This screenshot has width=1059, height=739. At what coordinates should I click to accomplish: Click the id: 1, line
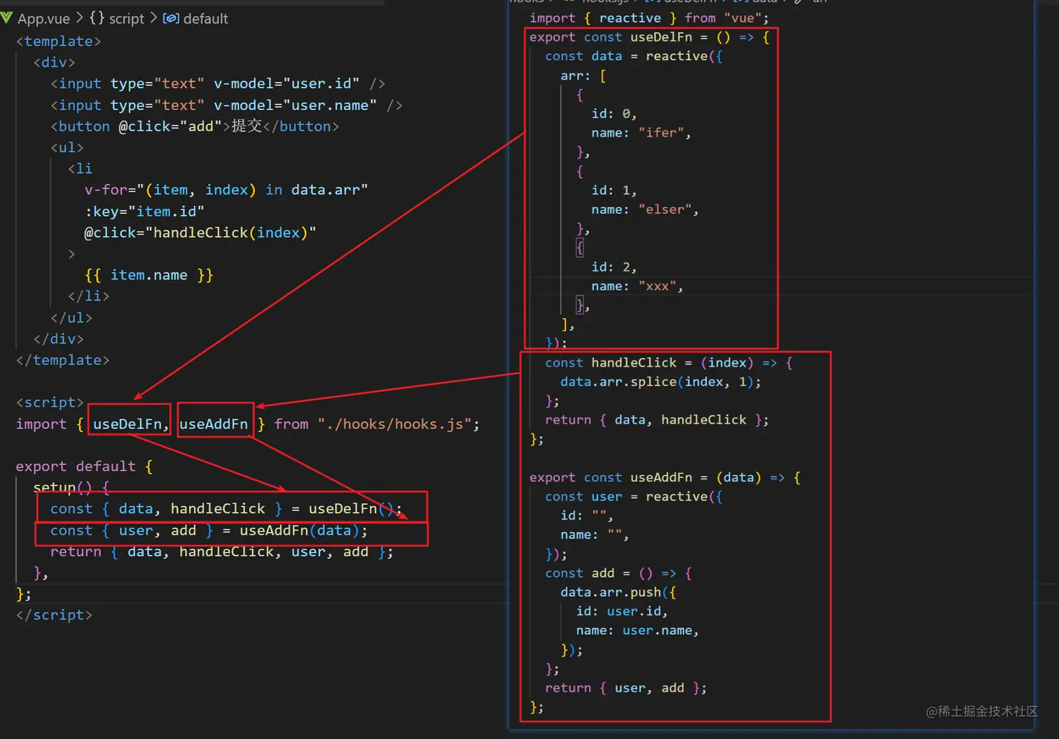click(614, 190)
